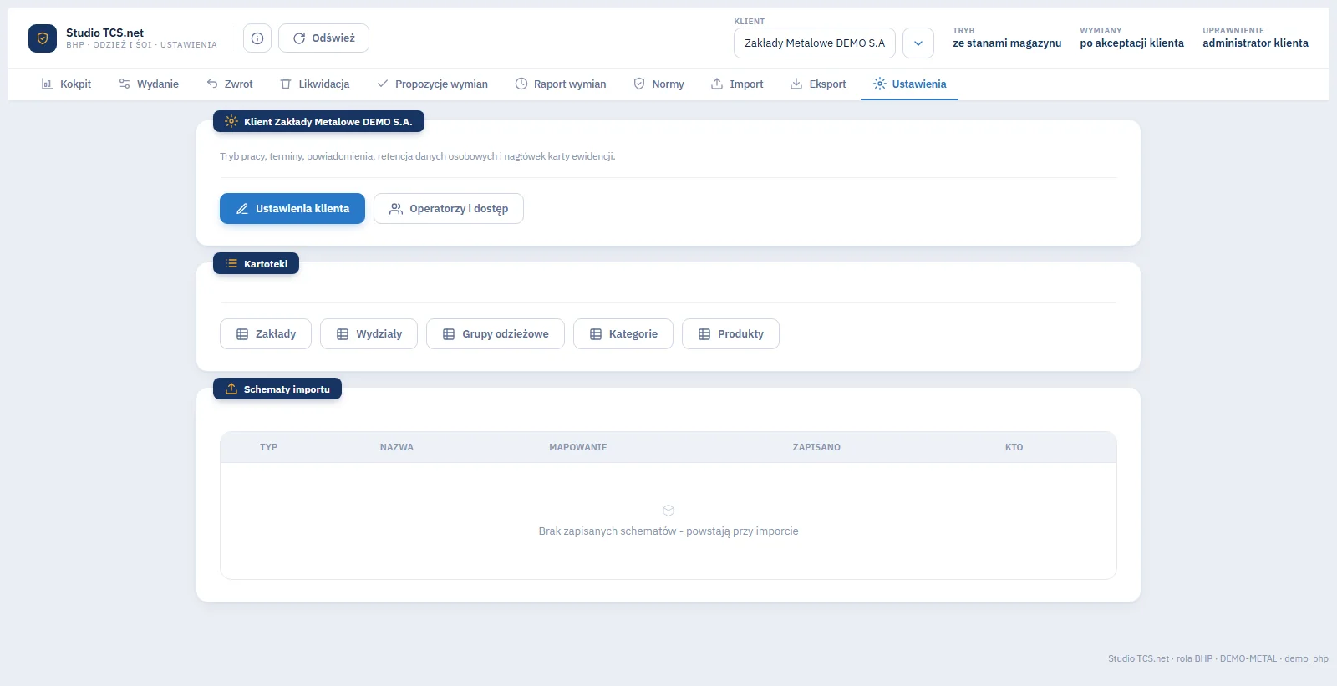Screen dimensions: 1337x686
Task: Open the Zakłady Metalowe DEMO S.A client selector
Action: point(815,43)
